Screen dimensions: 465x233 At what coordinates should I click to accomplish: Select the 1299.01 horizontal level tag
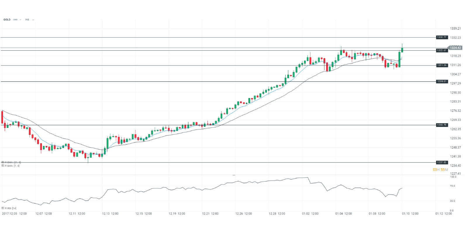point(442,82)
